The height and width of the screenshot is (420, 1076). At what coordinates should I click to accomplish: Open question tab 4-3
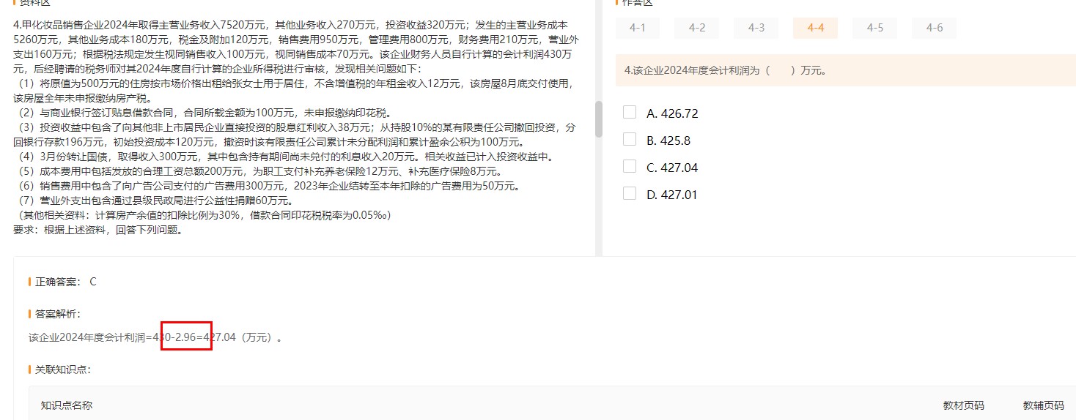coord(756,28)
